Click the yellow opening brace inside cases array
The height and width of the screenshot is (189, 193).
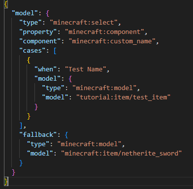click(x=29, y=60)
